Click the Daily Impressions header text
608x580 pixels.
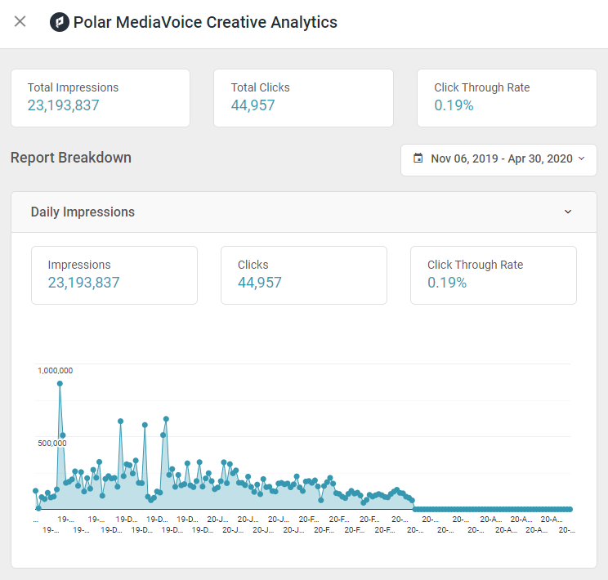[x=83, y=212]
